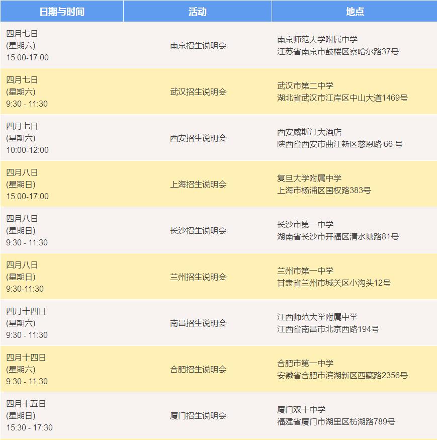Open the 兰州招生说明会 entry
The height and width of the screenshot is (440, 437).
pyautogui.click(x=198, y=277)
